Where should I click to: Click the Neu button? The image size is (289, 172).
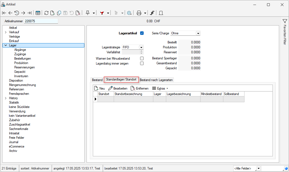(x=99, y=88)
